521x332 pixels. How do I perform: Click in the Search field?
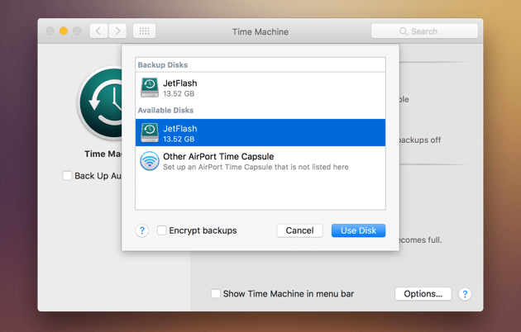(x=424, y=31)
